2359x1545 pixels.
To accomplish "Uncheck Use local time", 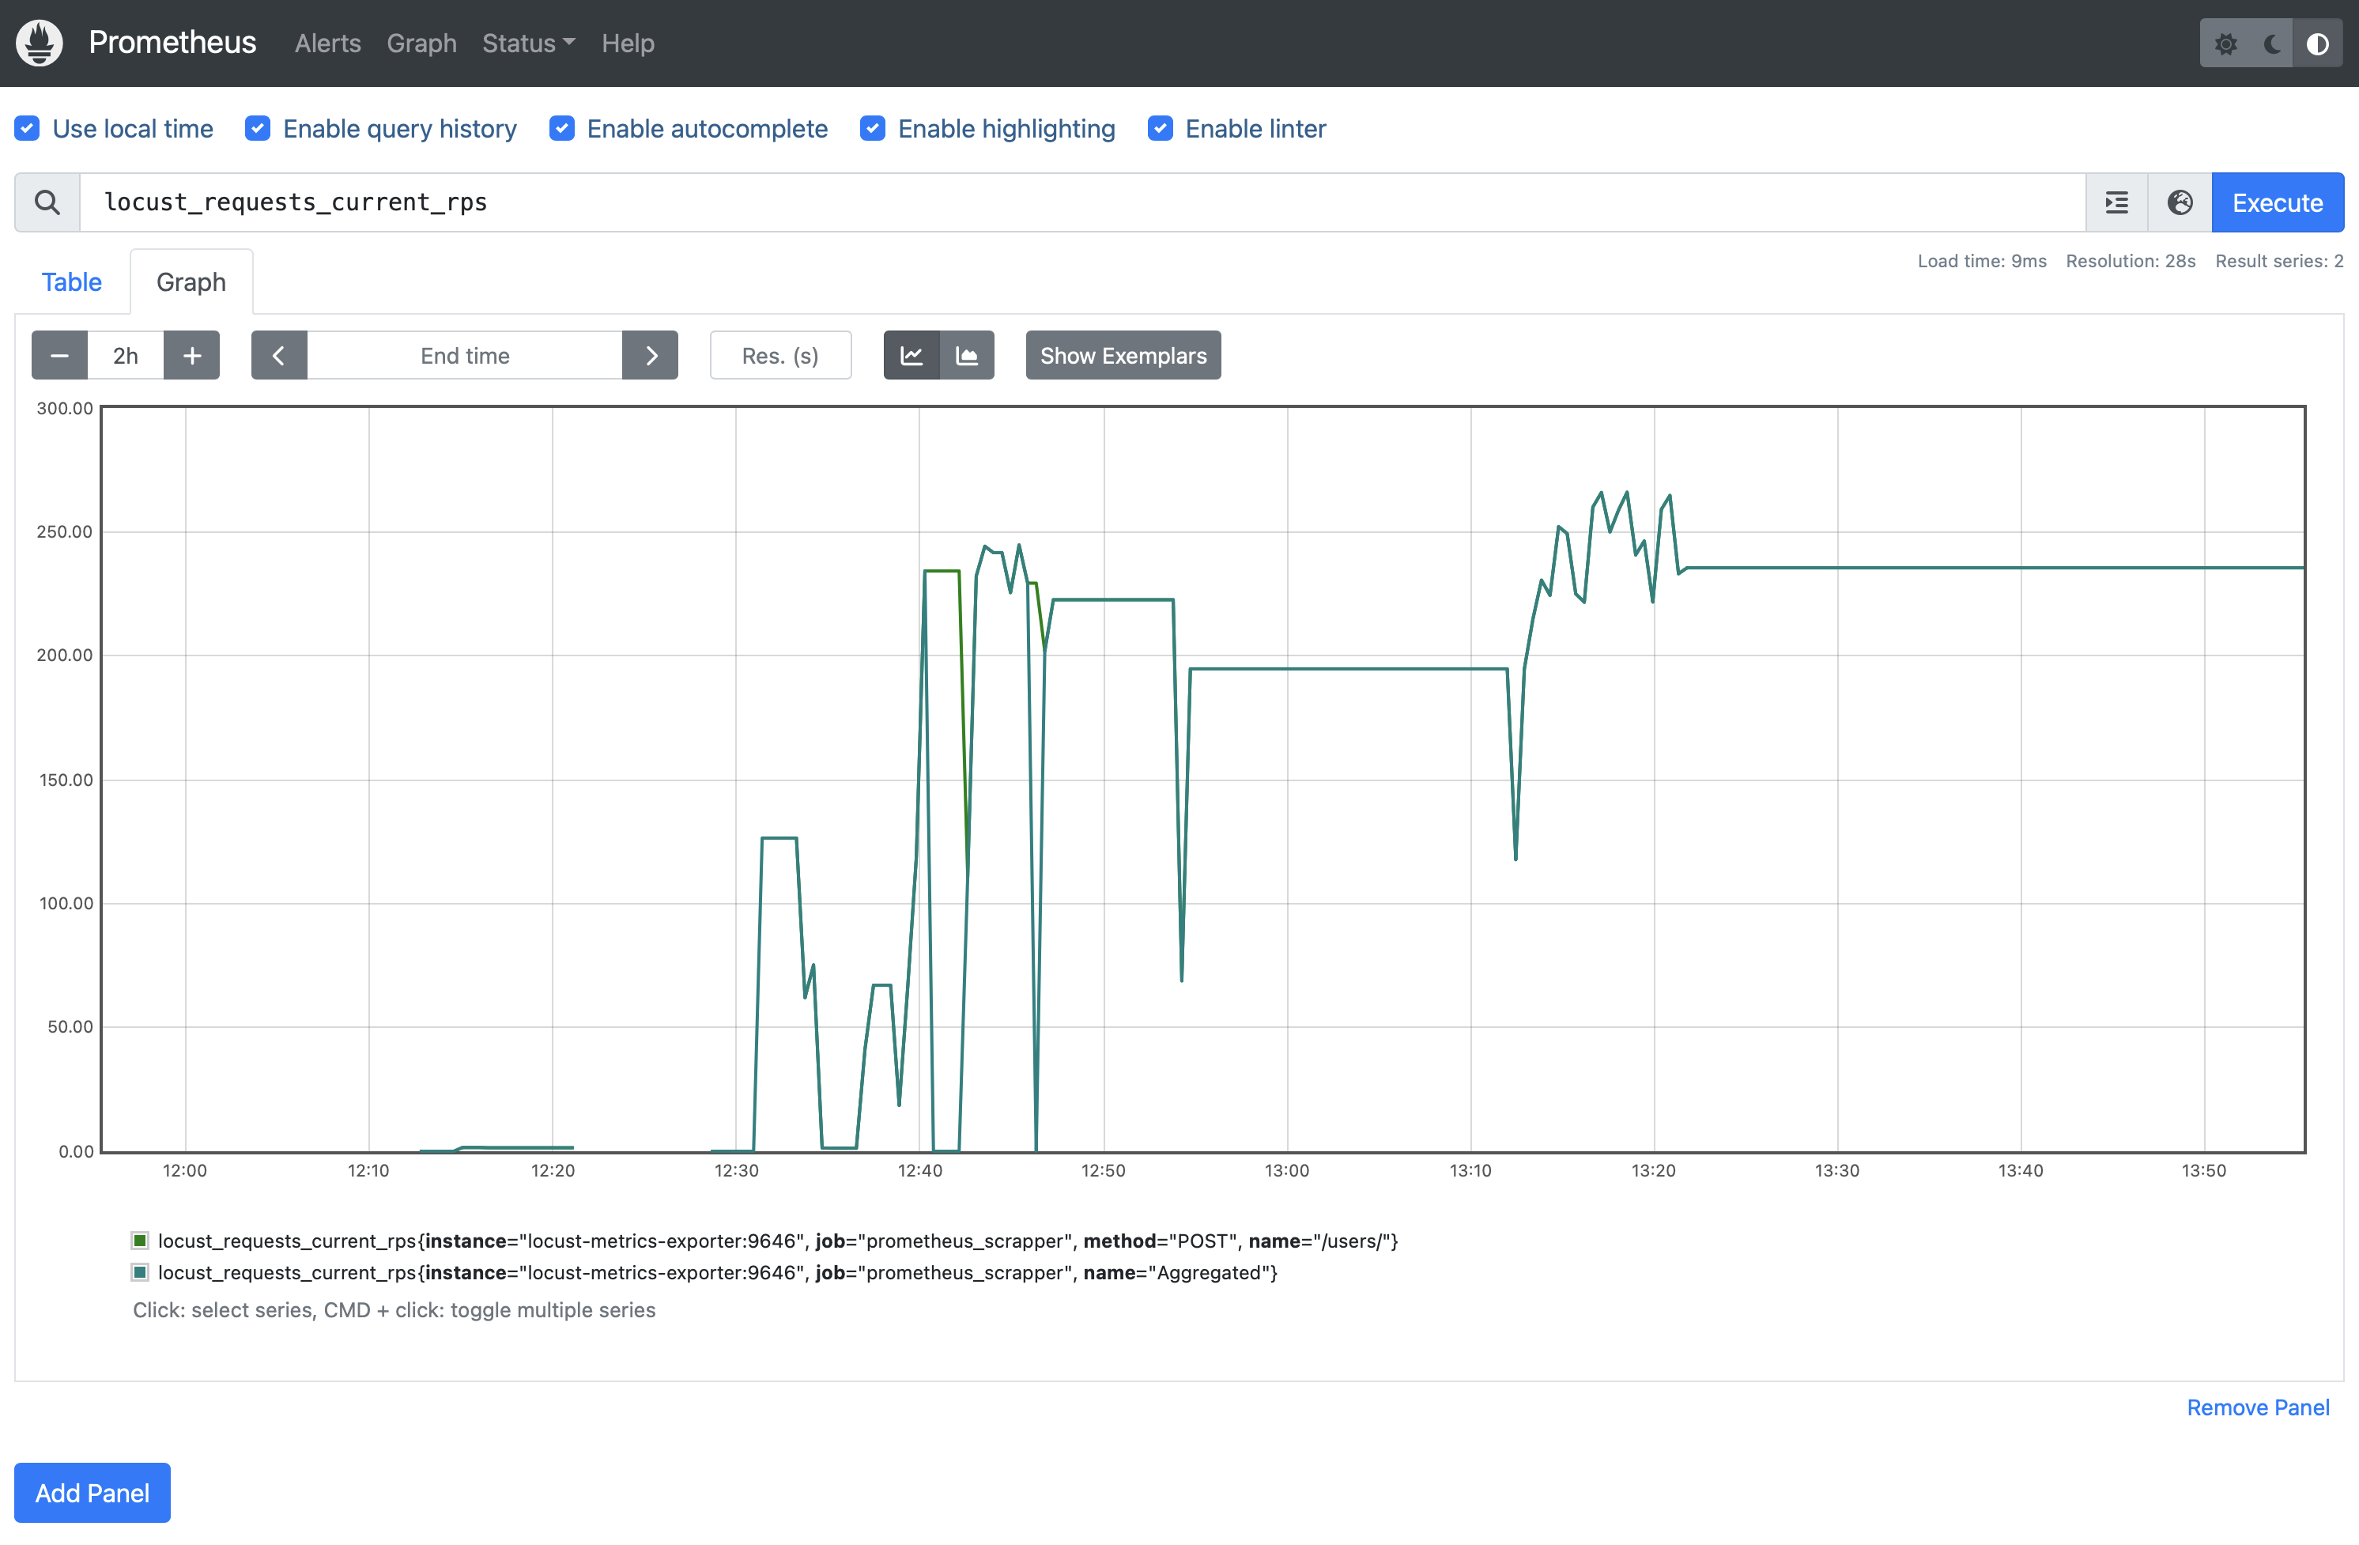I will pos(28,129).
